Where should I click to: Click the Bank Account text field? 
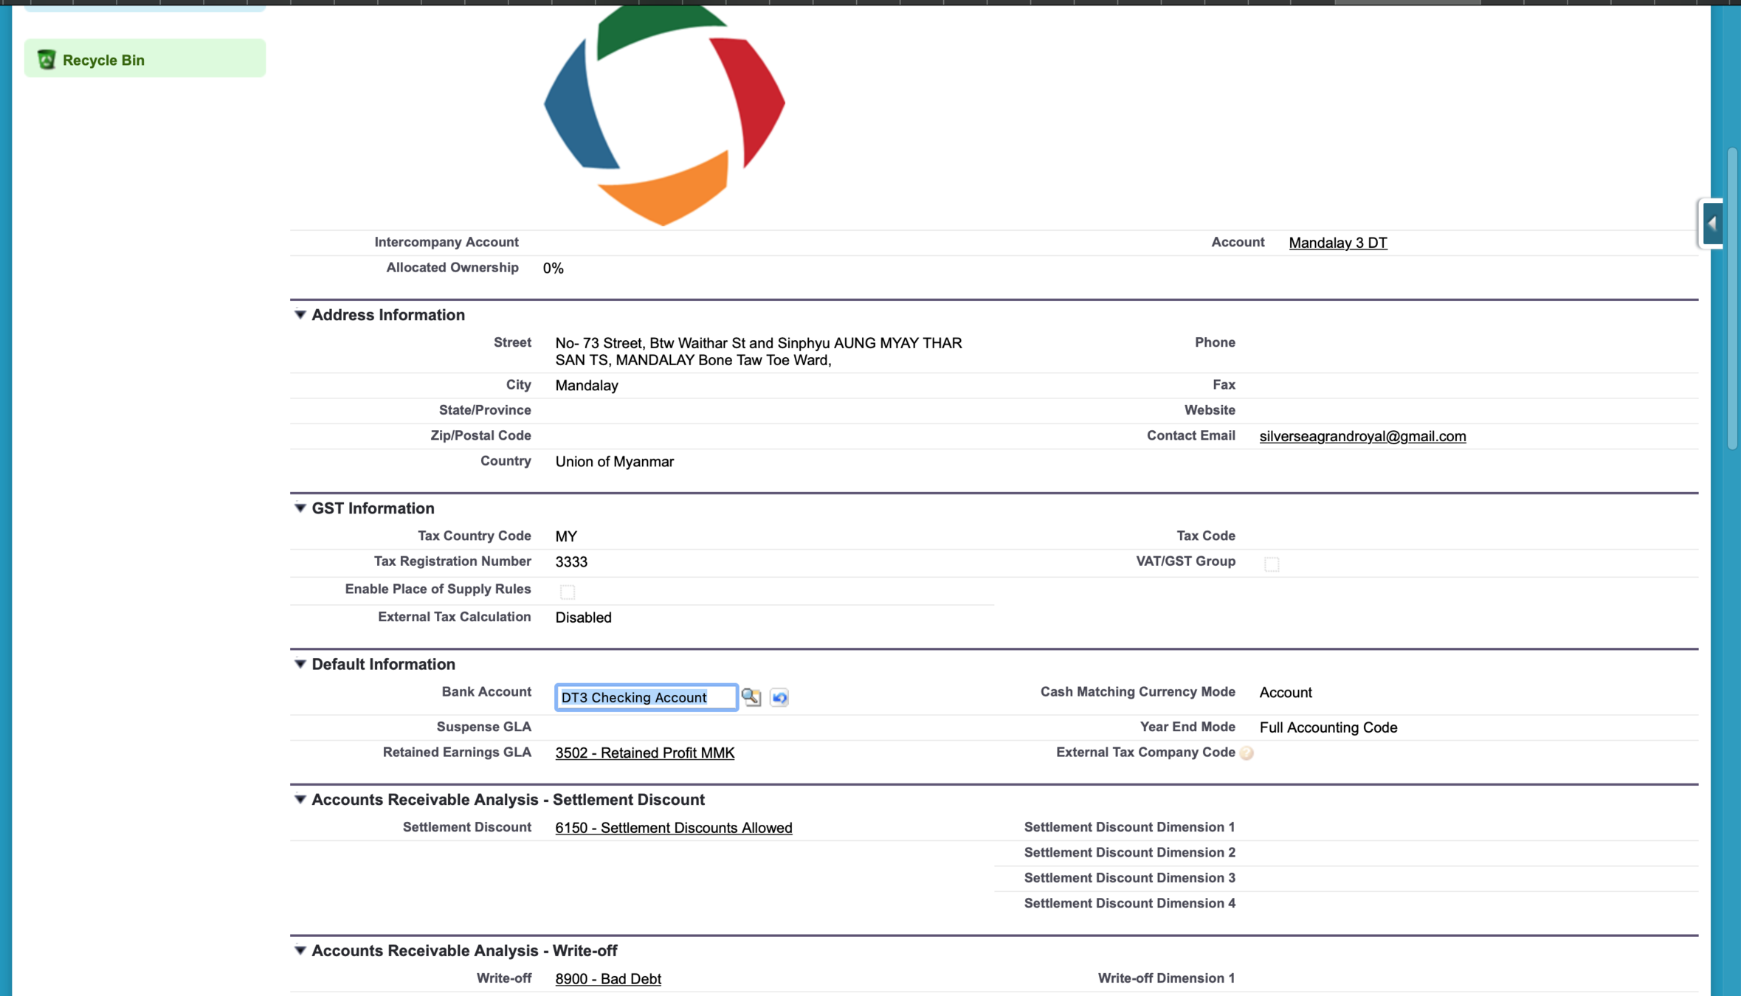coord(645,697)
